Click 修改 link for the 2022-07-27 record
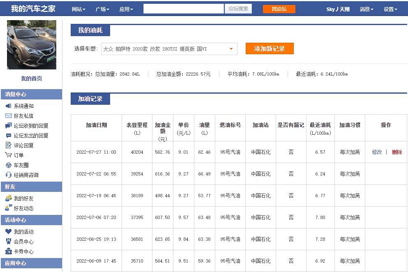Image resolution: width=408 pixels, height=272 pixels. [377, 152]
